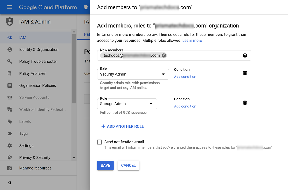The image size is (288, 190).
Task: Open the Storage Admin role dropdown
Action: pyautogui.click(x=127, y=104)
